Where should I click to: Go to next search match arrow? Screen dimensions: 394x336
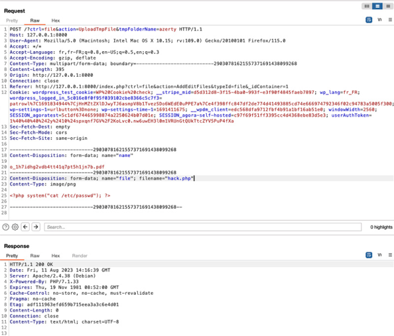tap(36, 227)
